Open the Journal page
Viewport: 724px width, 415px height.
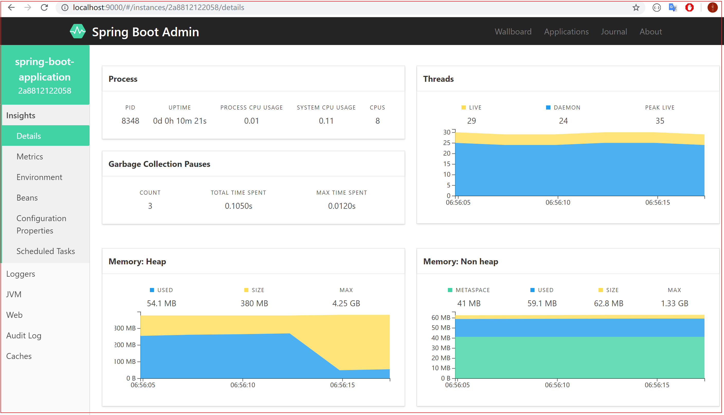point(614,32)
